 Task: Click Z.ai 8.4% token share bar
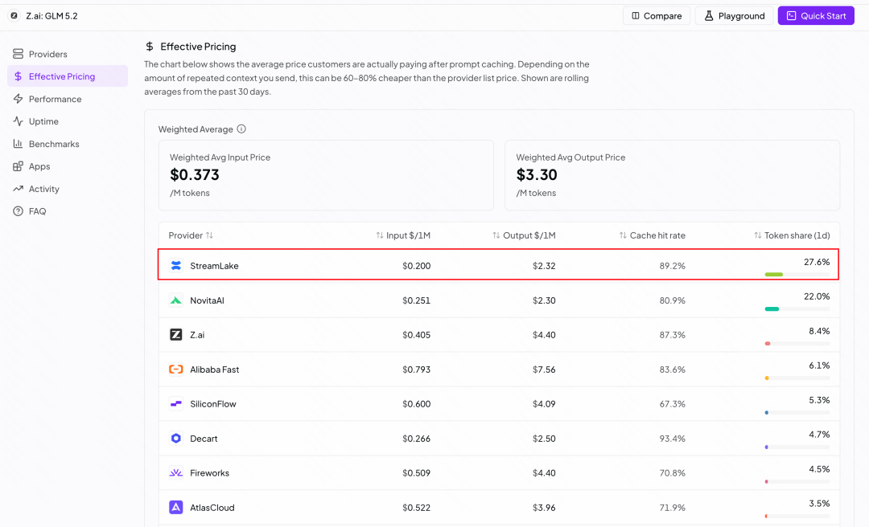(797, 344)
